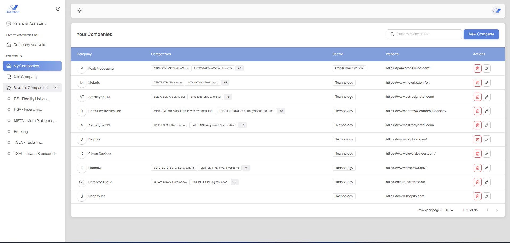Toggle light/dark theme with the sun icon
The width and height of the screenshot is (510, 243).
[80, 11]
